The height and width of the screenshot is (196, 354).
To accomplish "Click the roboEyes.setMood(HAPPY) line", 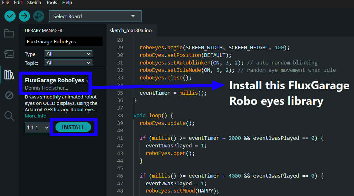I will click(182, 191).
